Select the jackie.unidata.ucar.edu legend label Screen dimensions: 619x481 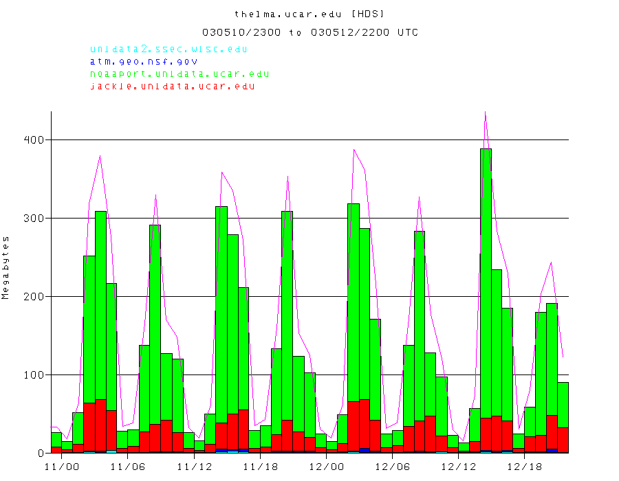point(172,86)
